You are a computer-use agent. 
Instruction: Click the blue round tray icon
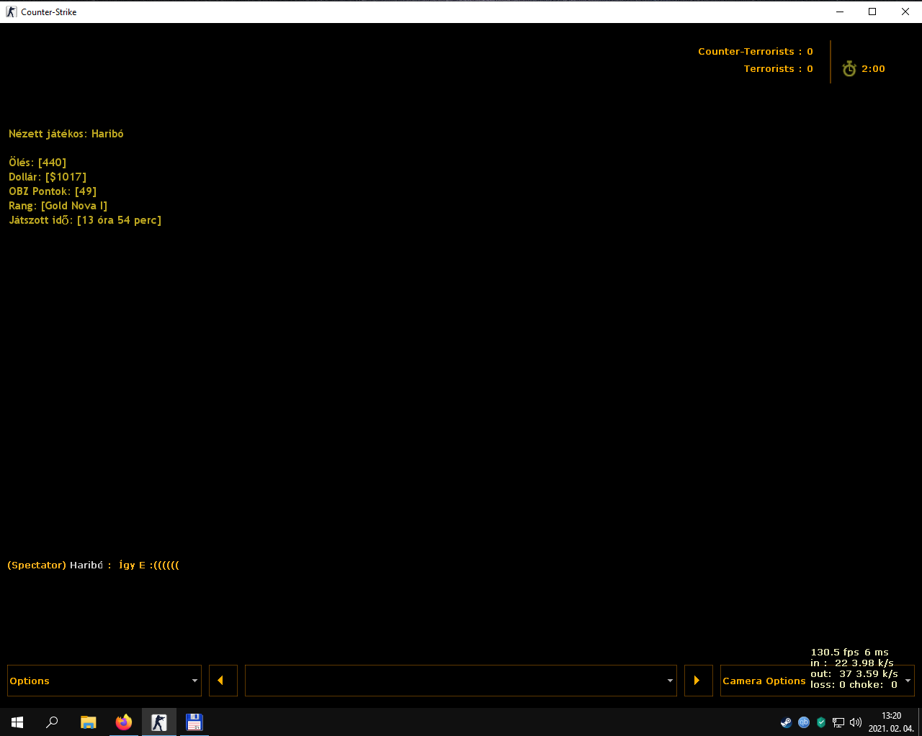point(804,722)
